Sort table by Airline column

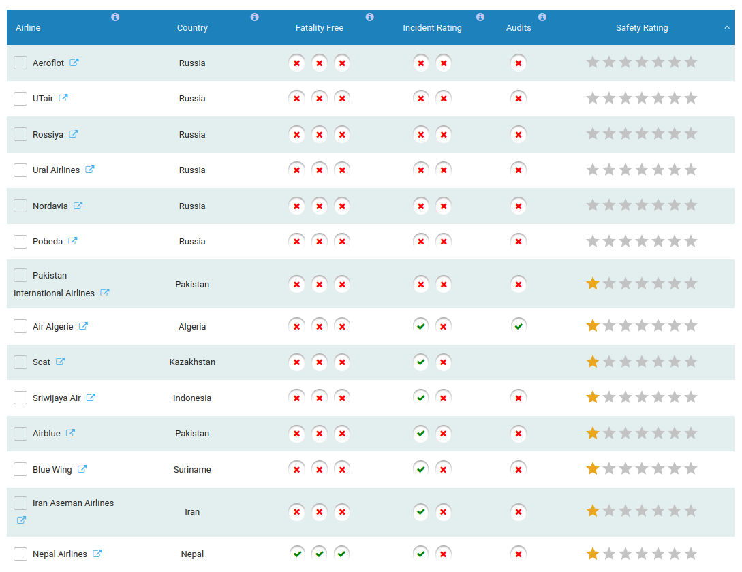click(28, 27)
